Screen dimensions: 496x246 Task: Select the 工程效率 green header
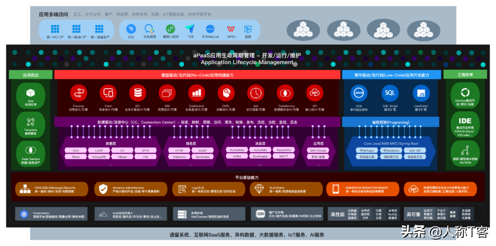click(465, 75)
